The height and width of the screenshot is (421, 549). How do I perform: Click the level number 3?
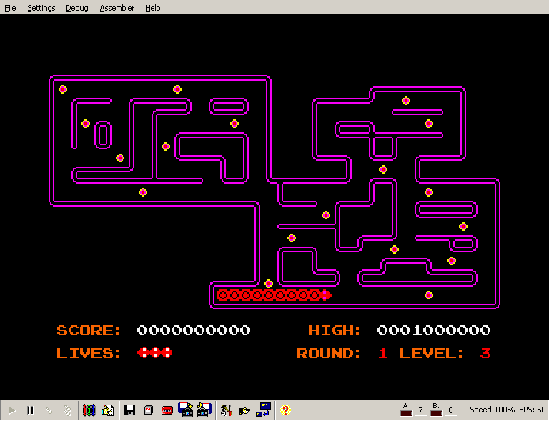point(485,353)
